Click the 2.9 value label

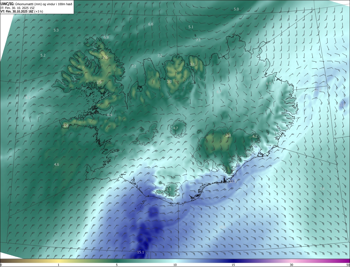[x=99, y=82]
